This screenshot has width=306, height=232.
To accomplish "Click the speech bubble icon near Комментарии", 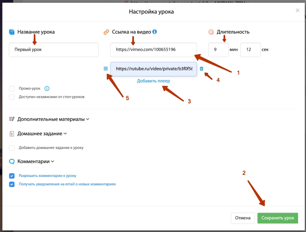I will click(x=12, y=162).
